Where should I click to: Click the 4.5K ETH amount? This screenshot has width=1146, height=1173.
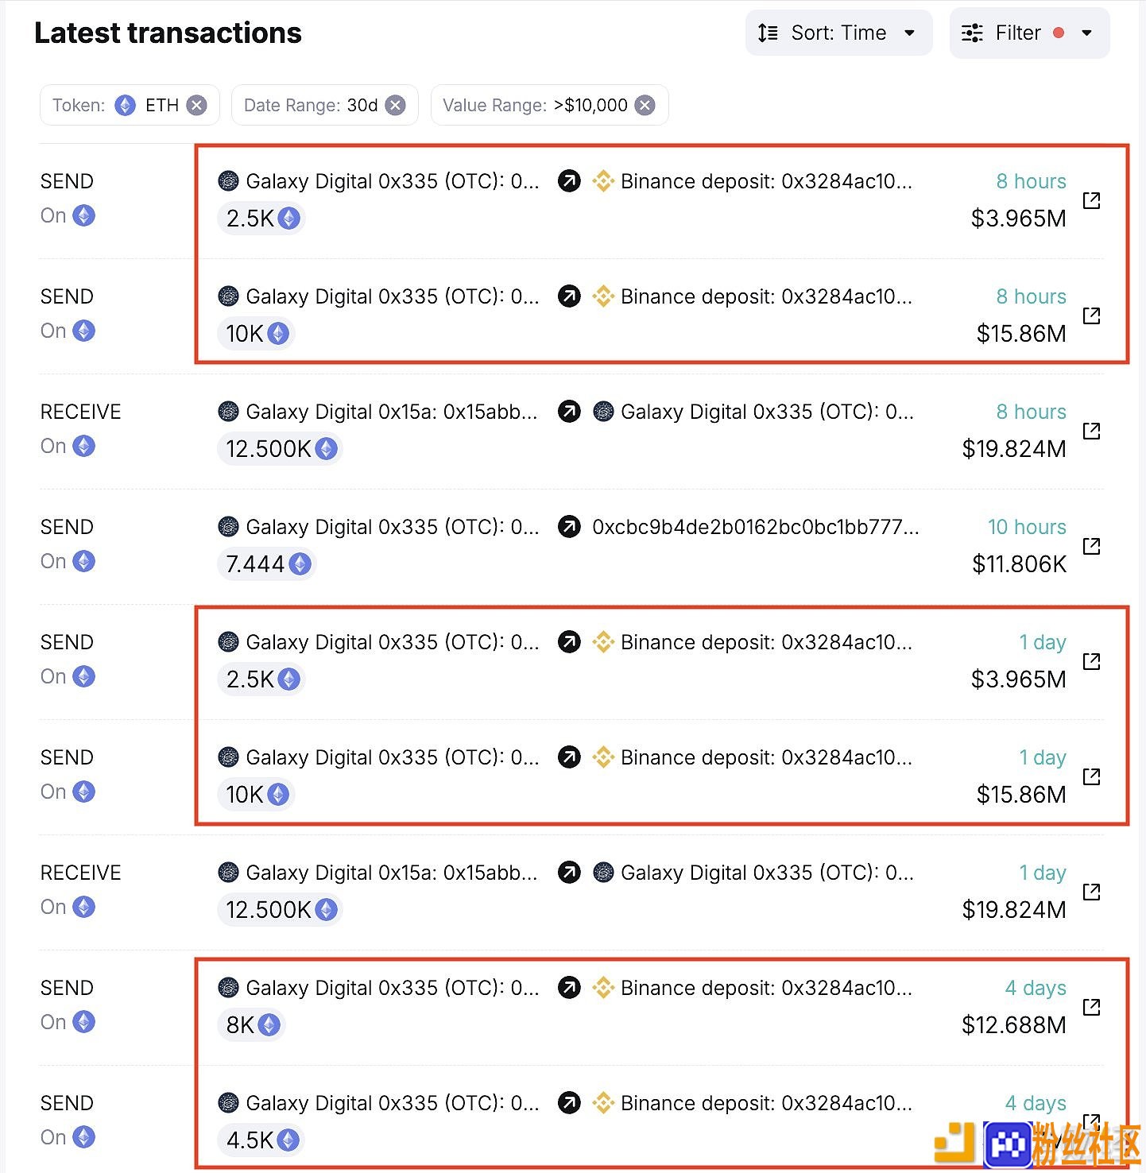pyautogui.click(x=261, y=1140)
